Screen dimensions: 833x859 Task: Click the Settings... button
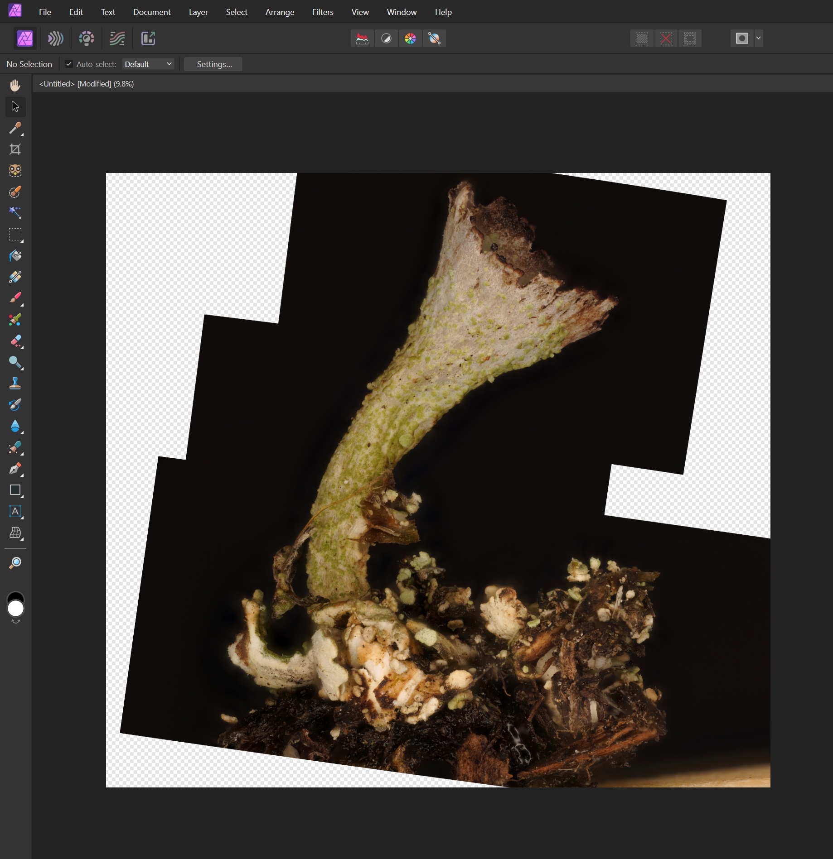[x=214, y=64]
